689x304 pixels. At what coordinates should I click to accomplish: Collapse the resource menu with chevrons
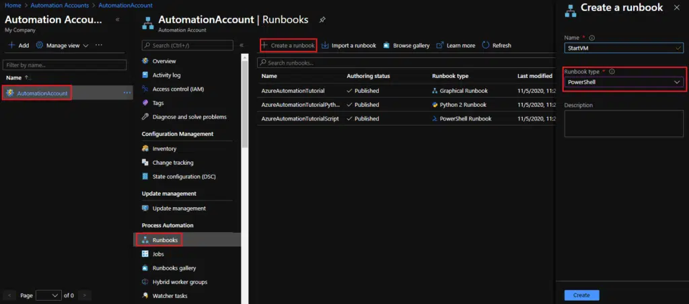tap(242, 45)
